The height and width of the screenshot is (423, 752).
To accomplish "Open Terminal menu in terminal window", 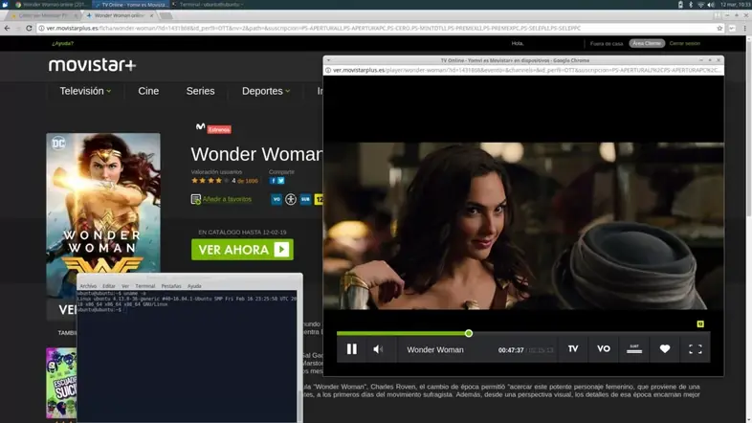I will click(144, 286).
